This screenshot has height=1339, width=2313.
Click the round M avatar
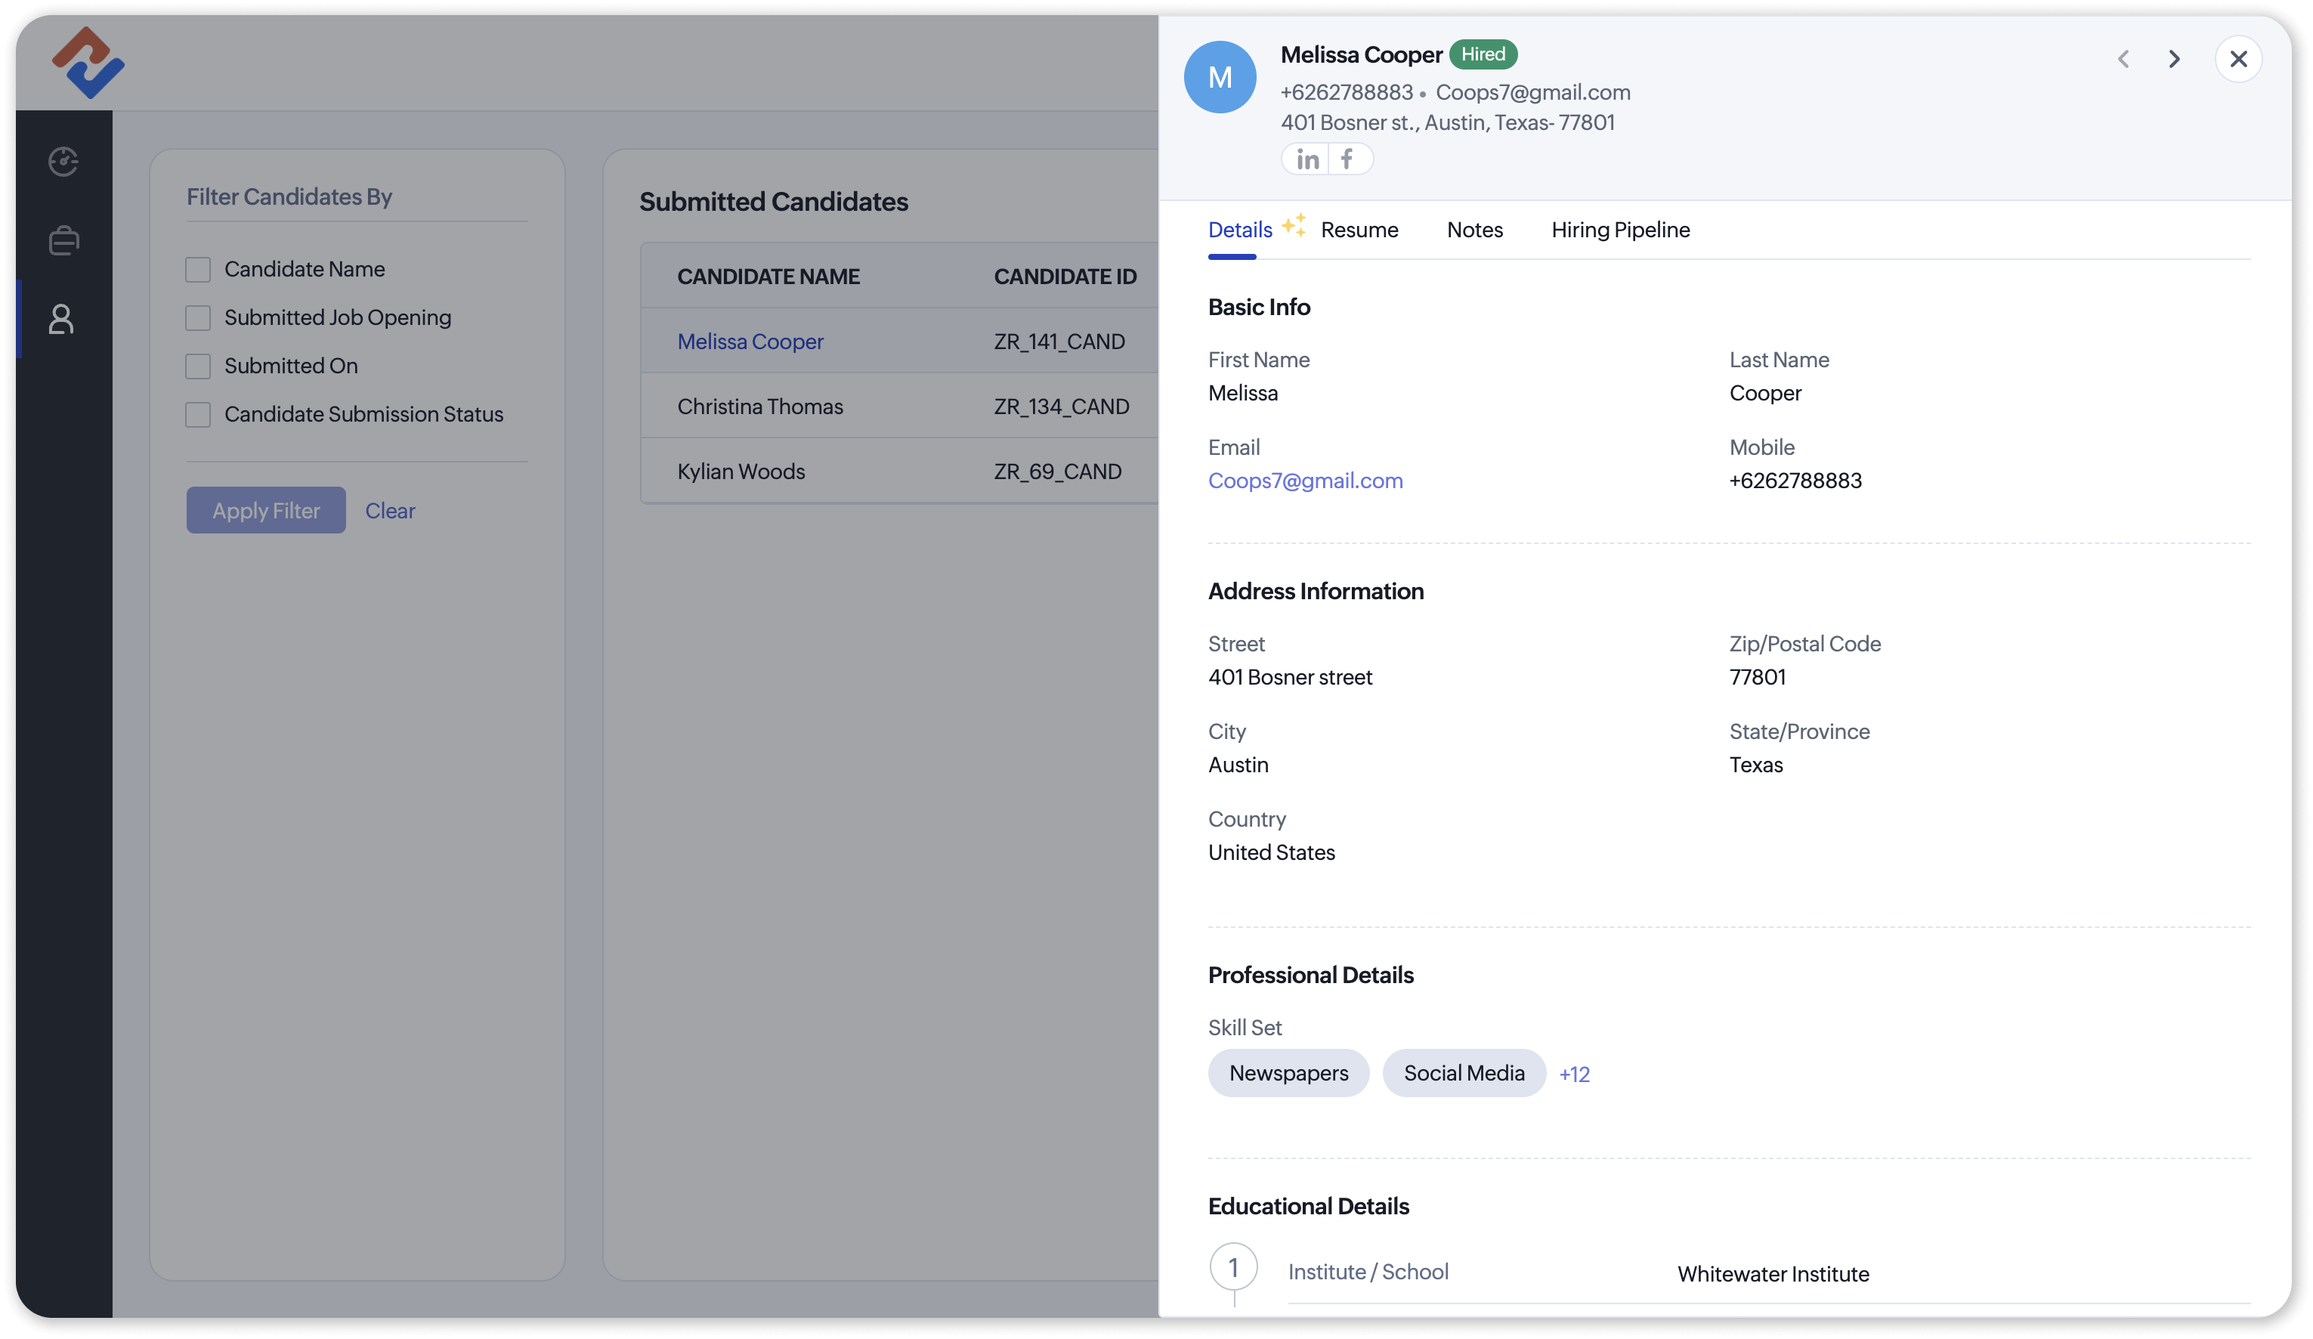click(1220, 77)
